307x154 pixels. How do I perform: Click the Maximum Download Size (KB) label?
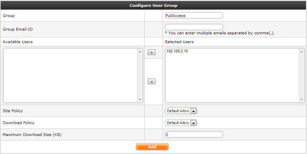click(x=32, y=135)
